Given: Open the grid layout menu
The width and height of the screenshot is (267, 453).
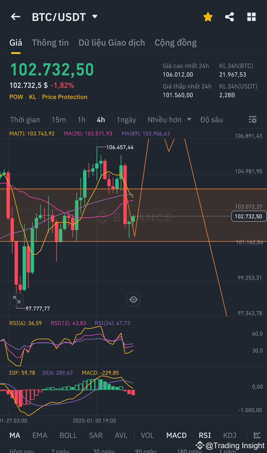Looking at the screenshot, I should pos(252,17).
